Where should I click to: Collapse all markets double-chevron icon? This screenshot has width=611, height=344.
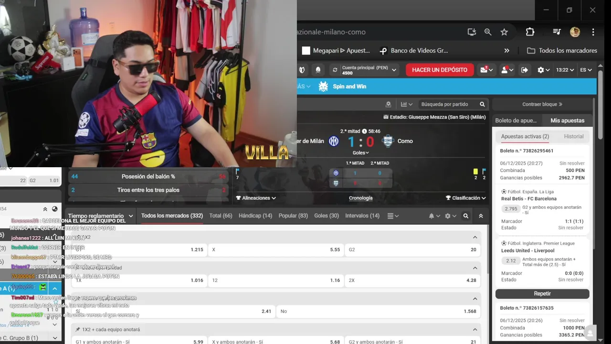tap(481, 216)
